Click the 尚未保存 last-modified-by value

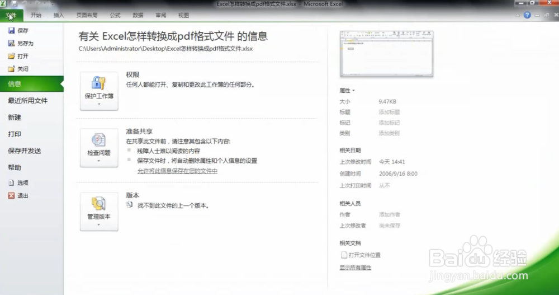coord(390,226)
